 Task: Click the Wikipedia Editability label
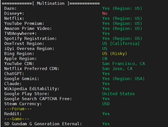click(32, 89)
